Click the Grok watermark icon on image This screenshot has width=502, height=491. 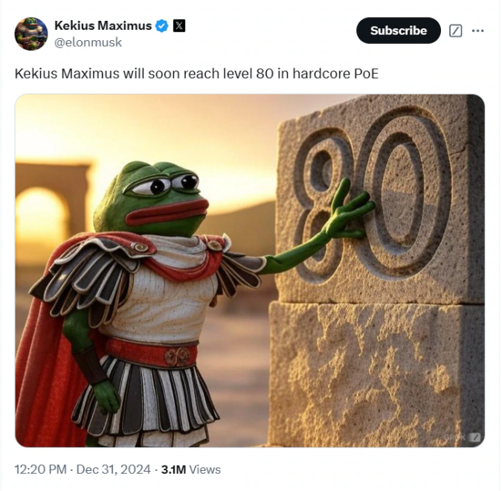click(x=474, y=437)
